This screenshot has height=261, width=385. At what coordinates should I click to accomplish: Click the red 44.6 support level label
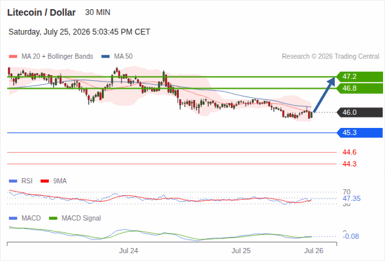[349, 152]
